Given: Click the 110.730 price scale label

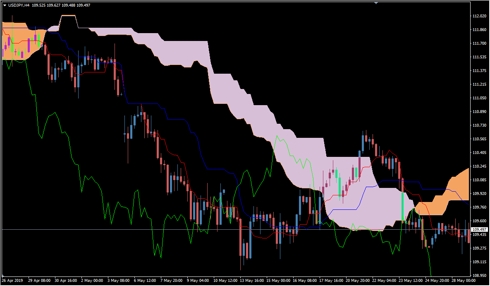Looking at the screenshot, I should (x=479, y=125).
